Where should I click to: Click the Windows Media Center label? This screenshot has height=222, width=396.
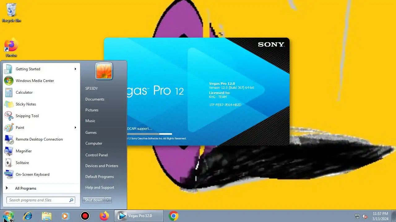coord(35,81)
